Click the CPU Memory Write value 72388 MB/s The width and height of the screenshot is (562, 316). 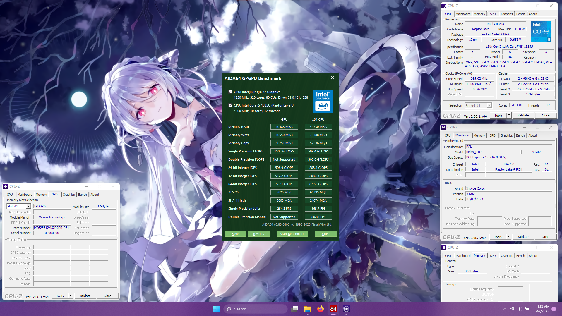tap(318, 135)
